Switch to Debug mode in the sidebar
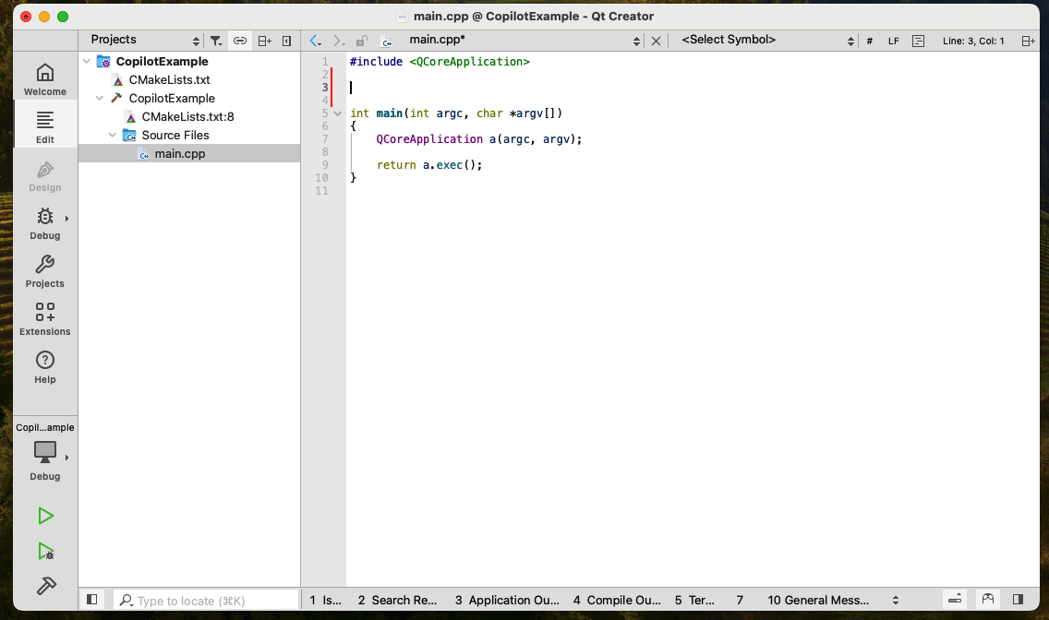The image size is (1049, 620). click(45, 223)
